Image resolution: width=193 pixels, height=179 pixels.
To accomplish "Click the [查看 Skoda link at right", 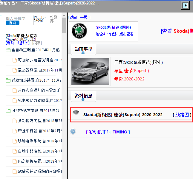I will (x=177, y=31).
